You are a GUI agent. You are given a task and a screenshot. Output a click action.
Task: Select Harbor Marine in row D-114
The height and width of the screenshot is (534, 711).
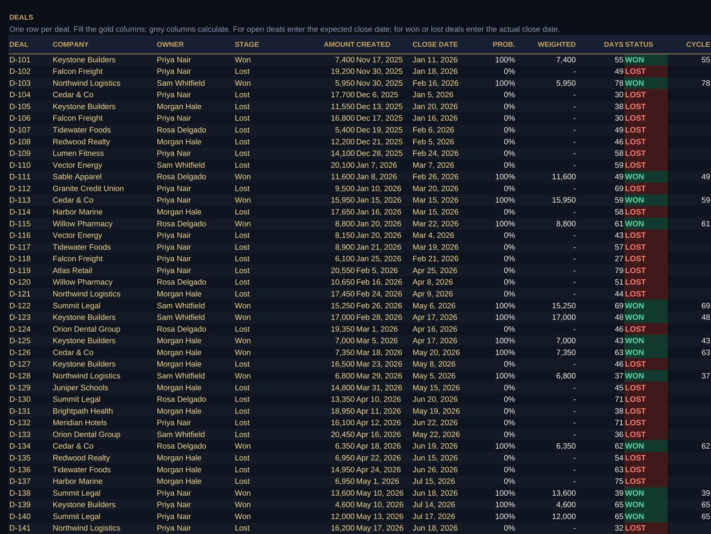pos(77,212)
